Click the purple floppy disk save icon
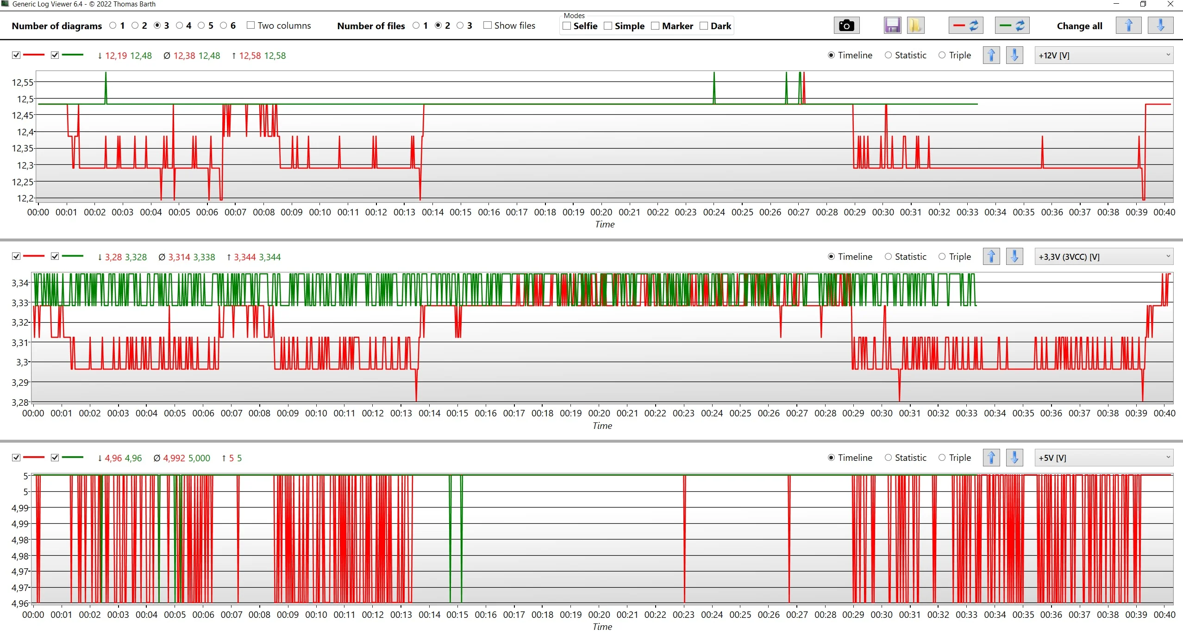1183x635 pixels. [x=892, y=25]
